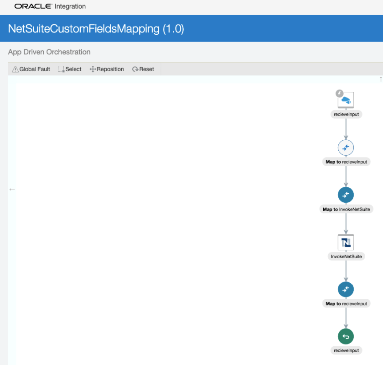Click the Oracle Integration logo

(x=50, y=6)
